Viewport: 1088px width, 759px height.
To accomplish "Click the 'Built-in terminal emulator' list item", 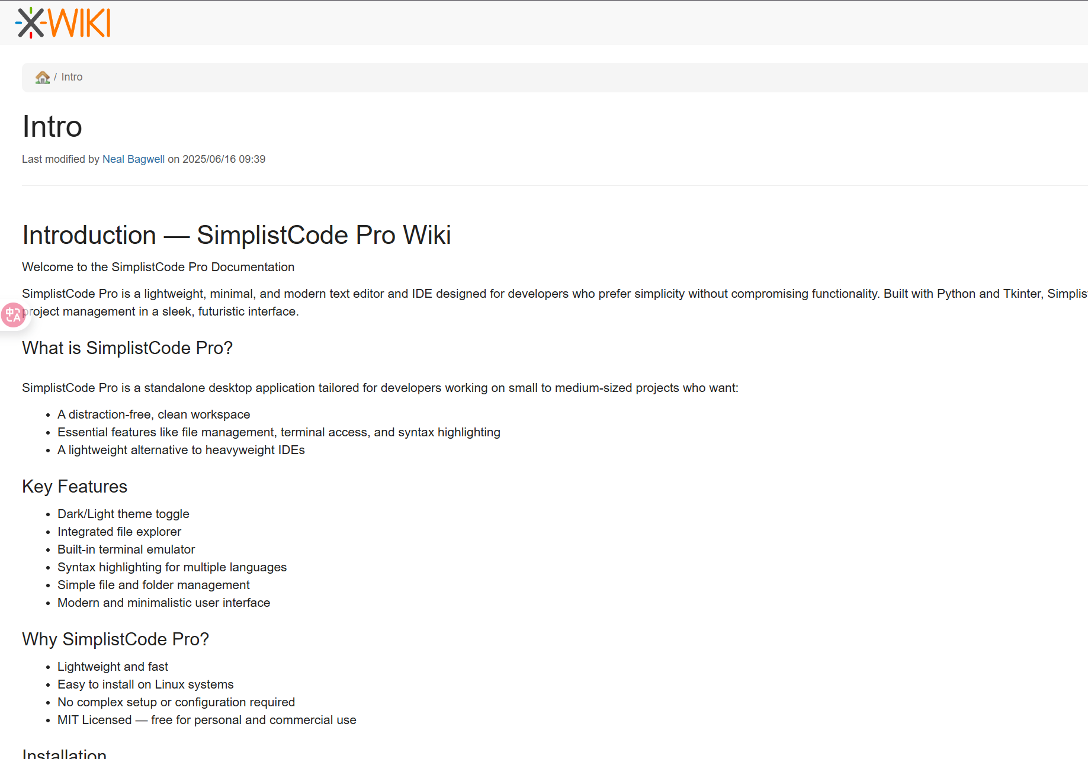I will 126,549.
